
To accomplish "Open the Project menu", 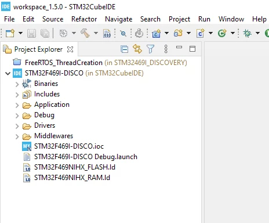I will pyautogui.click(x=179, y=19).
